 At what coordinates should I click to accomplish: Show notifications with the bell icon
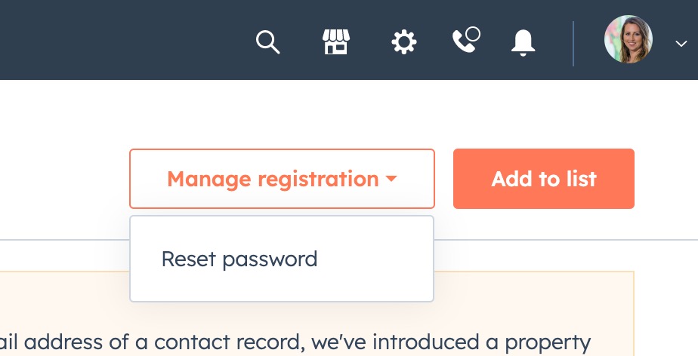tap(523, 42)
